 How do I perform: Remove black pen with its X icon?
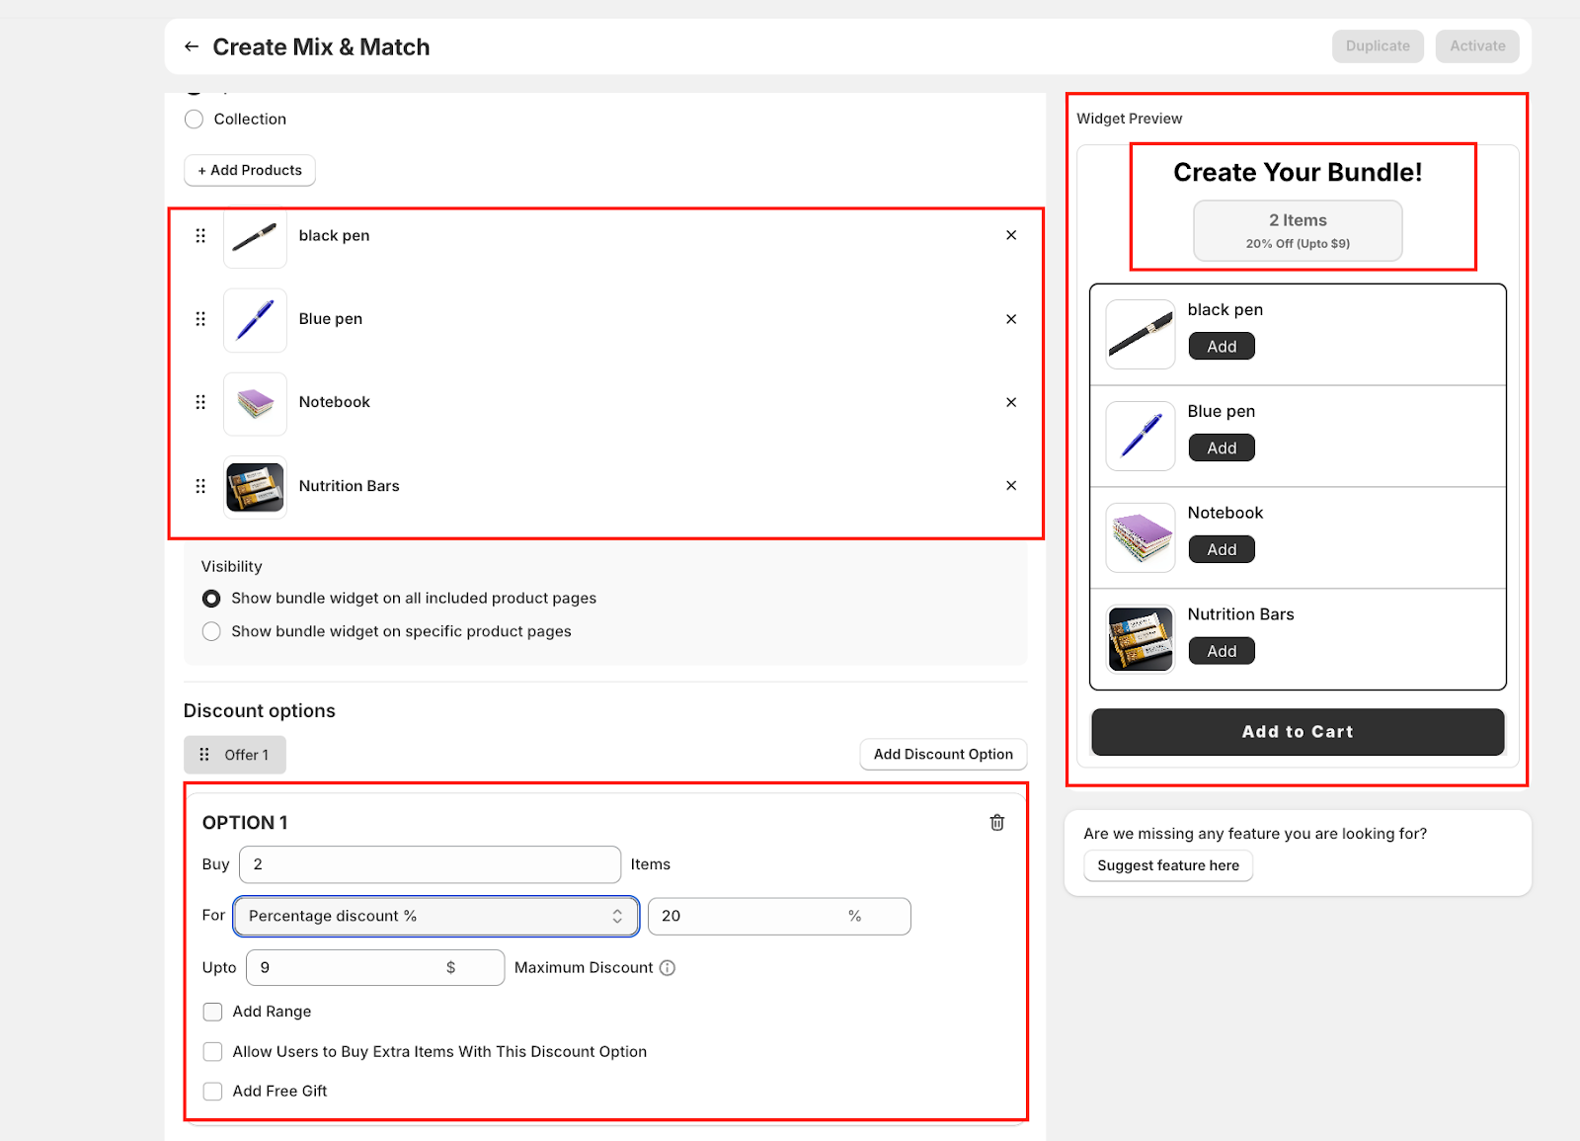[1011, 235]
